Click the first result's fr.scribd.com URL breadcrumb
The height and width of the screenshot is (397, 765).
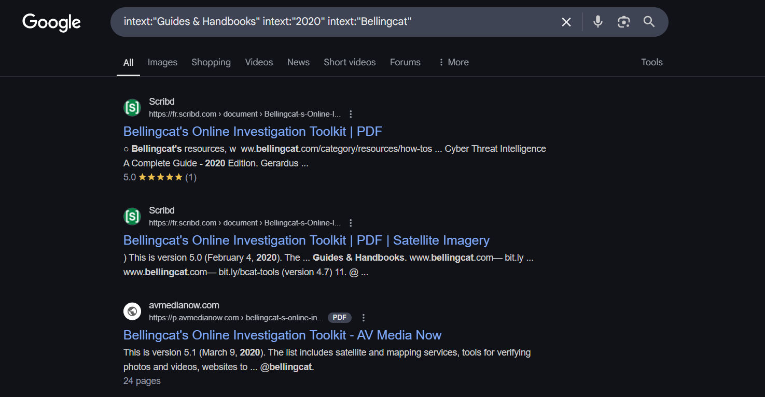(x=245, y=114)
